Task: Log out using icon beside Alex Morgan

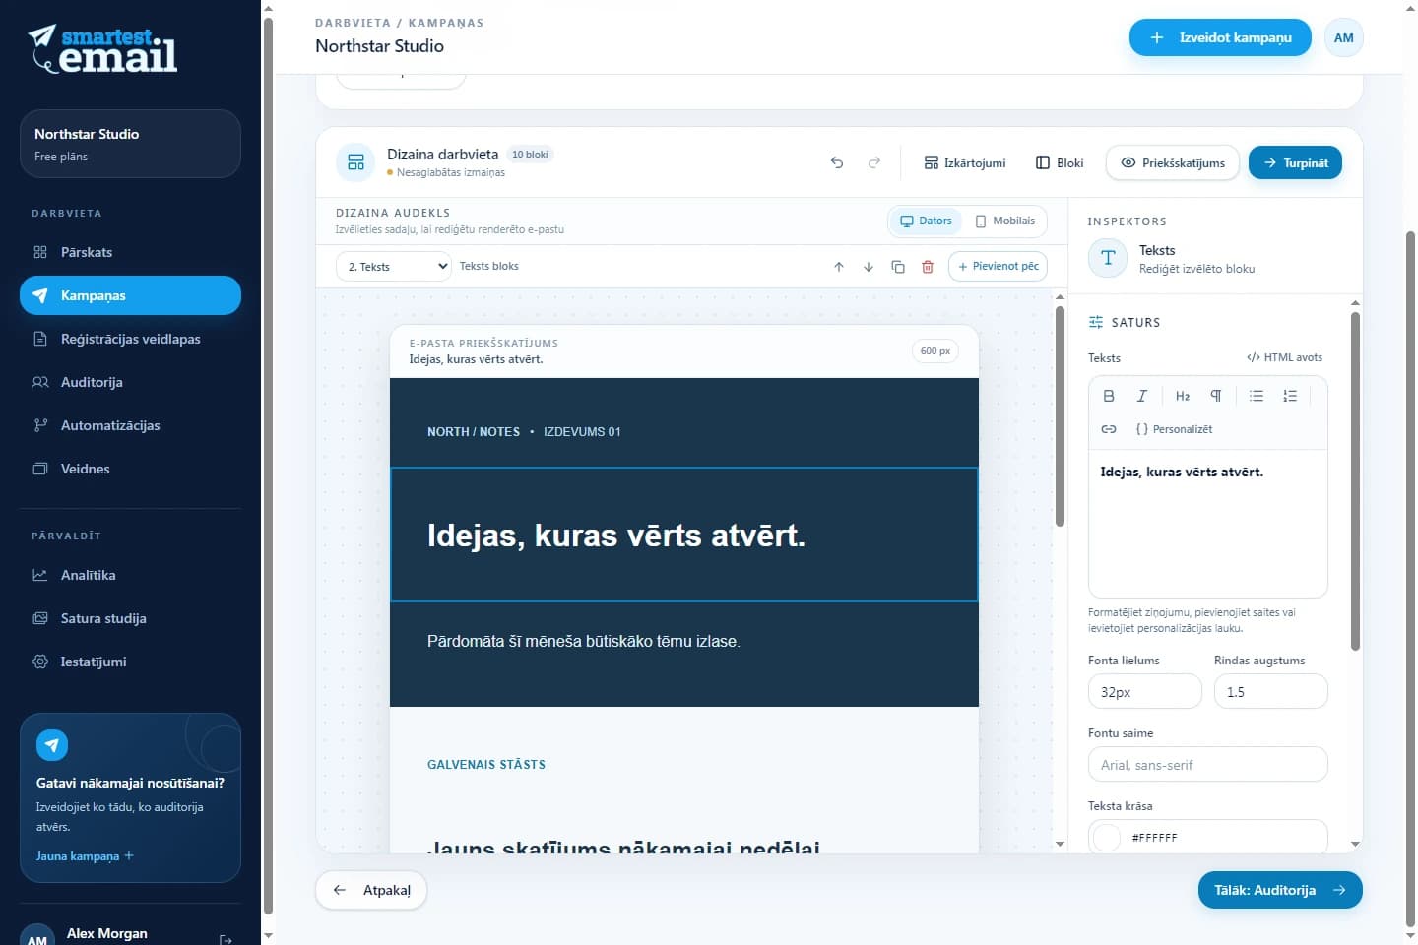Action: point(226,940)
